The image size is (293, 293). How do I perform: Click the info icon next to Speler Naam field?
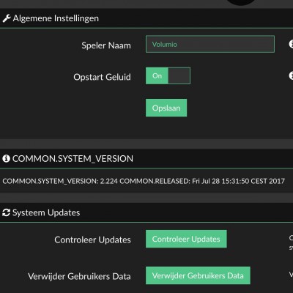[x=291, y=44]
